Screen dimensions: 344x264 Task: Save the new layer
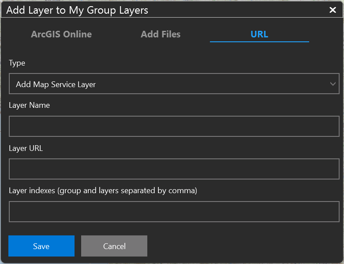tap(41, 246)
